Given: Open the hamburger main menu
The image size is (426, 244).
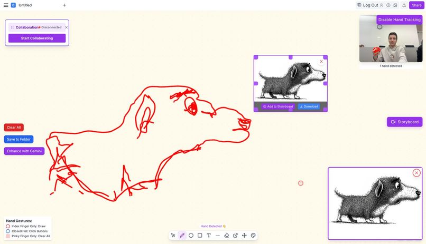Looking at the screenshot, I should coord(6,5).
